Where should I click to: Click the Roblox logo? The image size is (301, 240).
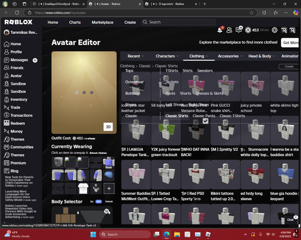point(19,22)
